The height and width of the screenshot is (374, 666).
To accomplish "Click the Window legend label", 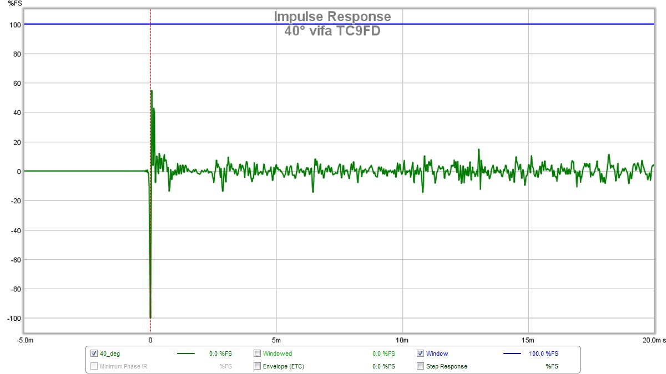I will pos(437,353).
